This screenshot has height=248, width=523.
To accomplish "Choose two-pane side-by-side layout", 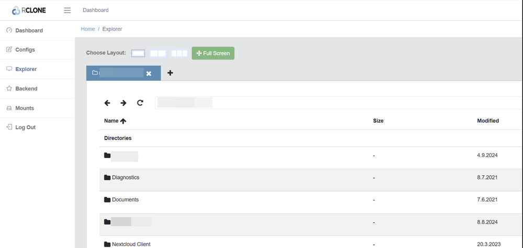I will point(158,53).
